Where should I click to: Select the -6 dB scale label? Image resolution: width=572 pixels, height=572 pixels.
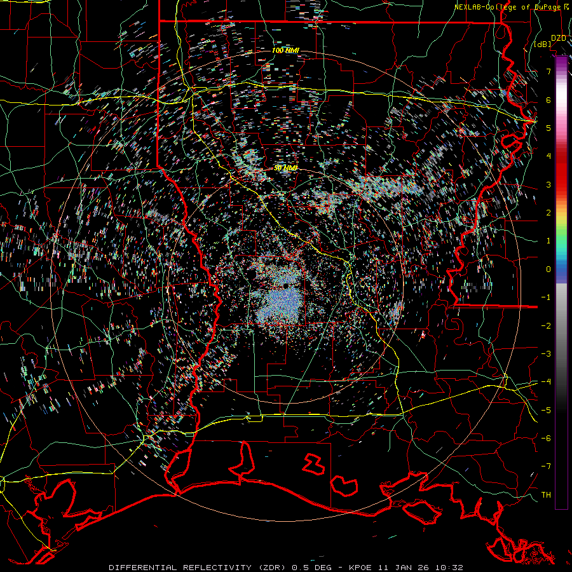[x=546, y=439]
